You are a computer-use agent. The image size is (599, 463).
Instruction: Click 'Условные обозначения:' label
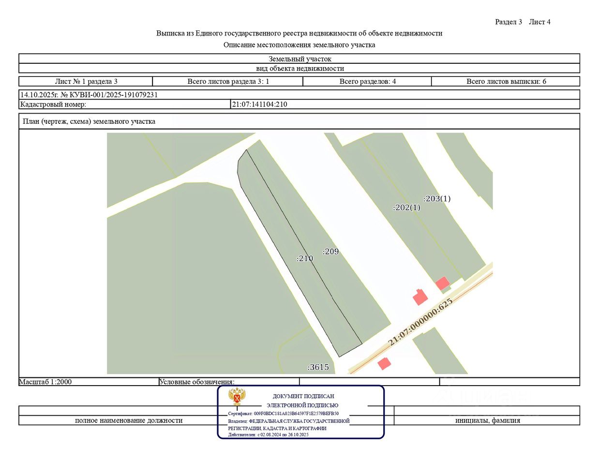point(197,382)
